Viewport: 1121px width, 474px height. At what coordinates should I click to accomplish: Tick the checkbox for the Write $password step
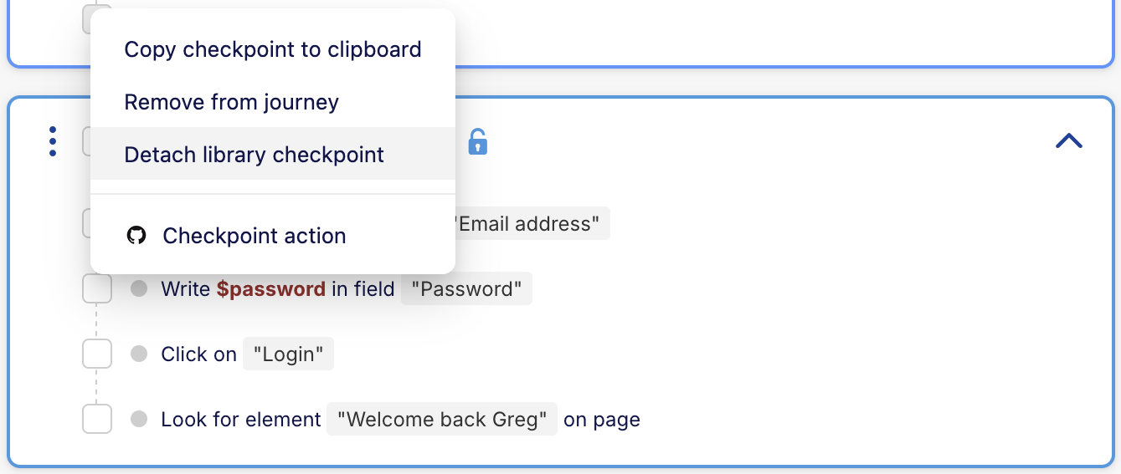click(97, 289)
